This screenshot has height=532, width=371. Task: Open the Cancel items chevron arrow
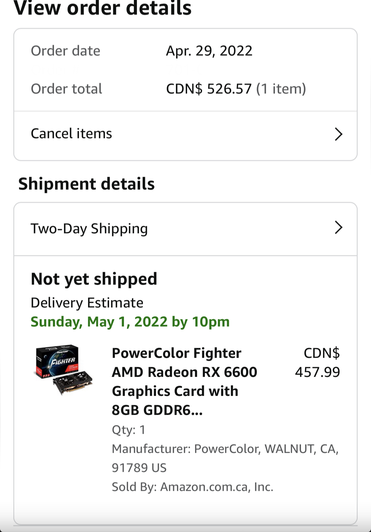click(338, 134)
